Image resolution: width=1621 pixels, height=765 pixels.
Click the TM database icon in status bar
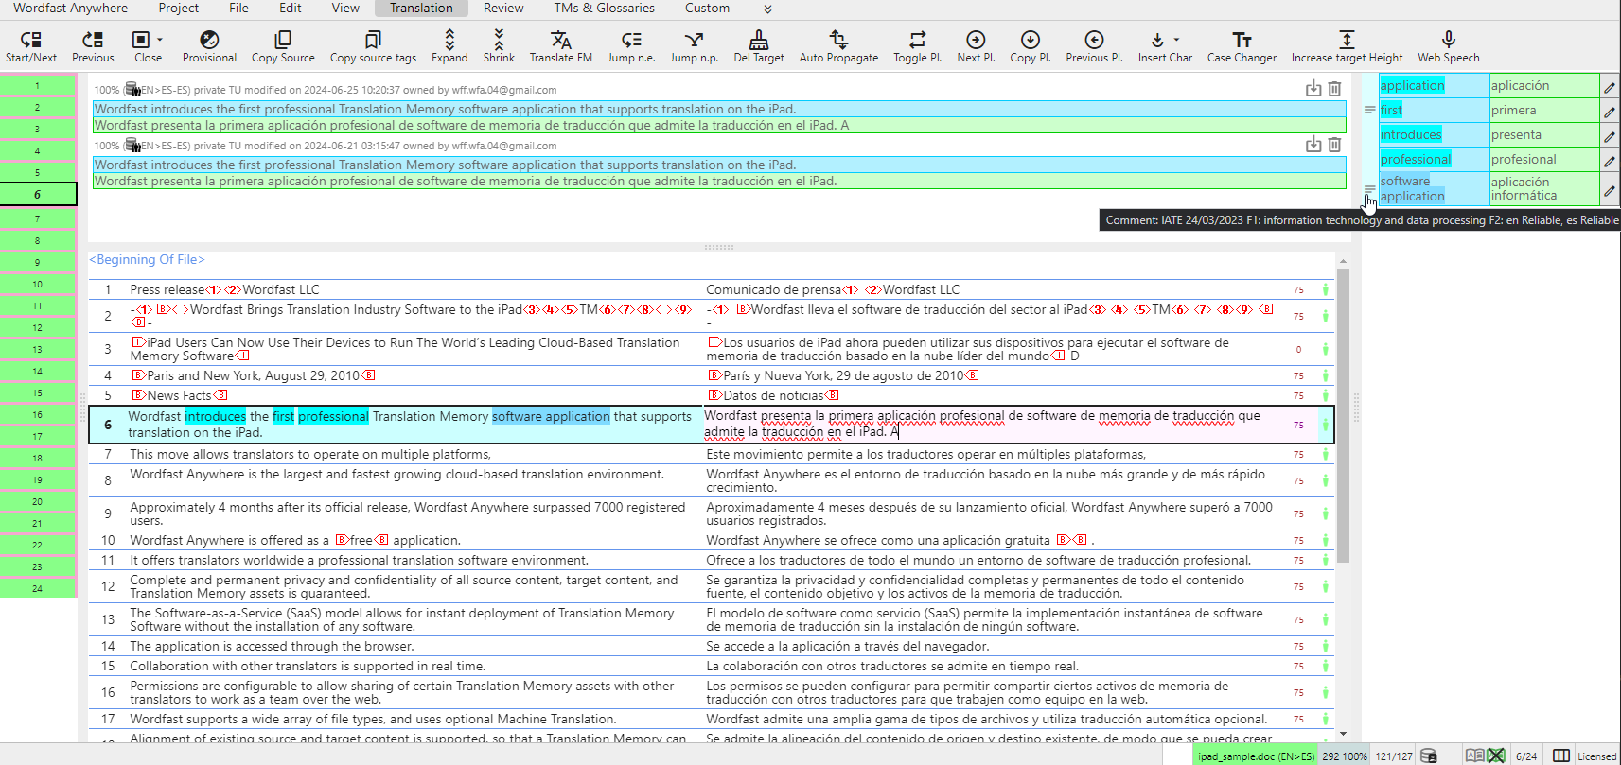(x=1429, y=756)
